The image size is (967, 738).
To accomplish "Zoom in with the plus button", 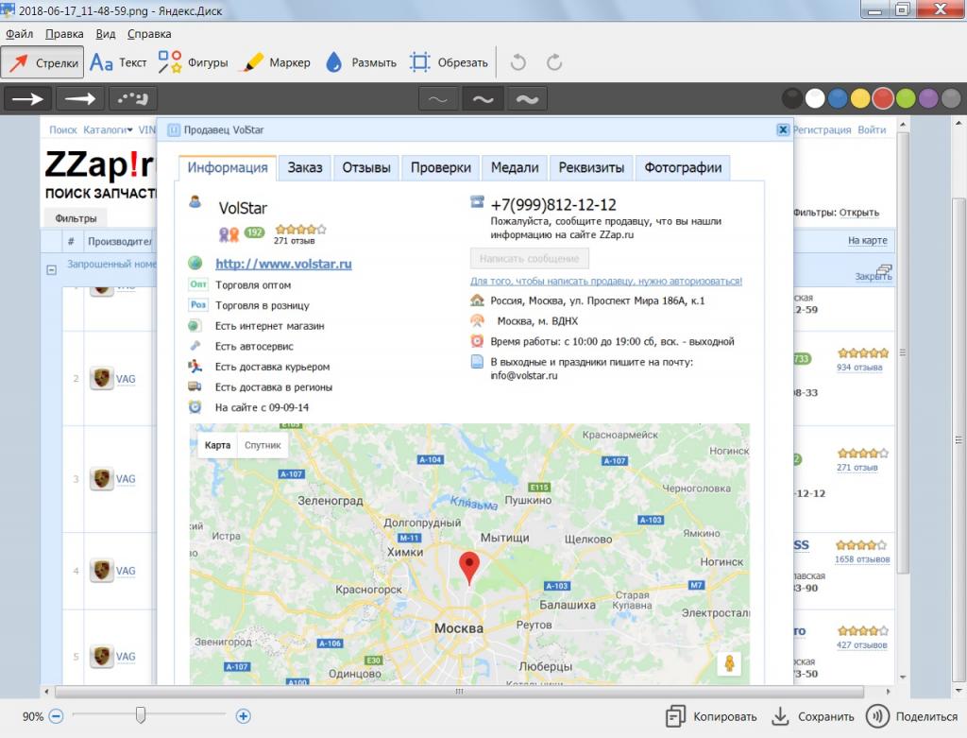I will [x=243, y=716].
